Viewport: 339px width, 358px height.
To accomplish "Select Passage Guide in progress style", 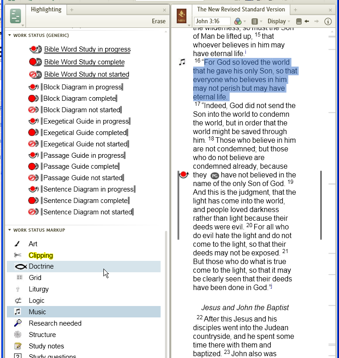I will pos(77,155).
